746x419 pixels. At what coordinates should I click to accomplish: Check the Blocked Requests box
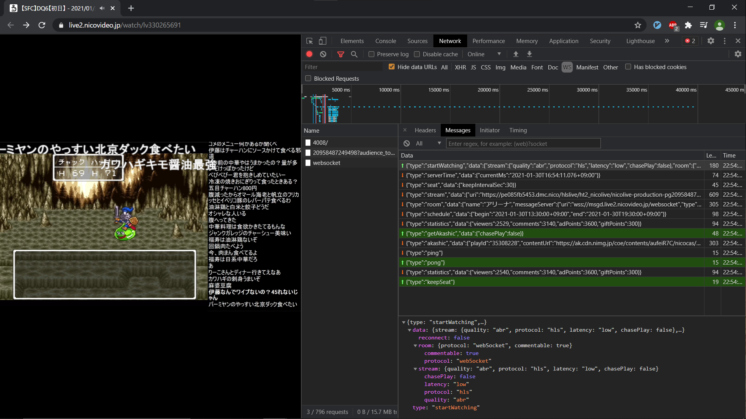click(308, 78)
